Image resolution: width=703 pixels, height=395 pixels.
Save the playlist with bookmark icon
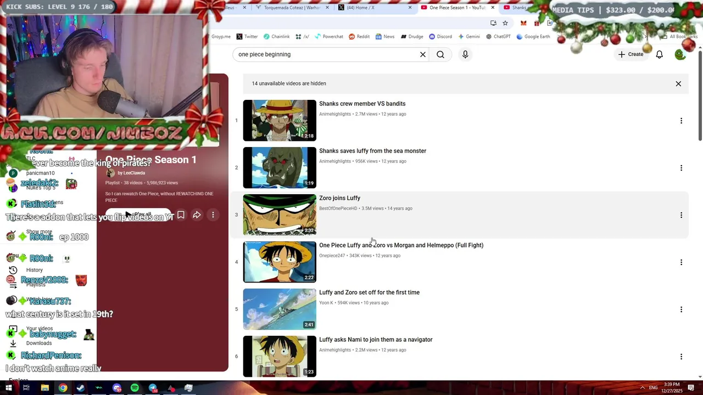pyautogui.click(x=181, y=215)
